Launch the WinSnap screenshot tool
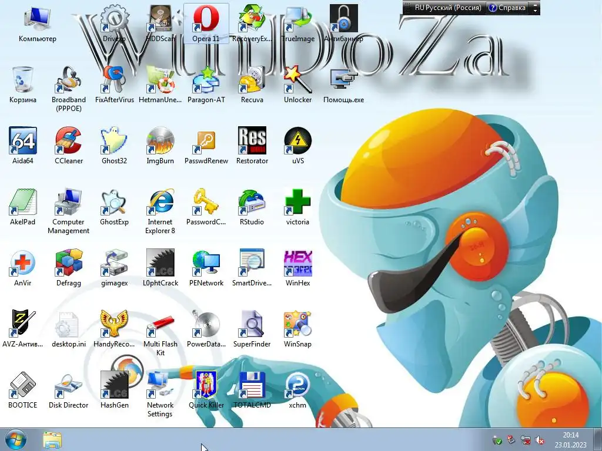602x451 pixels. pos(297,329)
